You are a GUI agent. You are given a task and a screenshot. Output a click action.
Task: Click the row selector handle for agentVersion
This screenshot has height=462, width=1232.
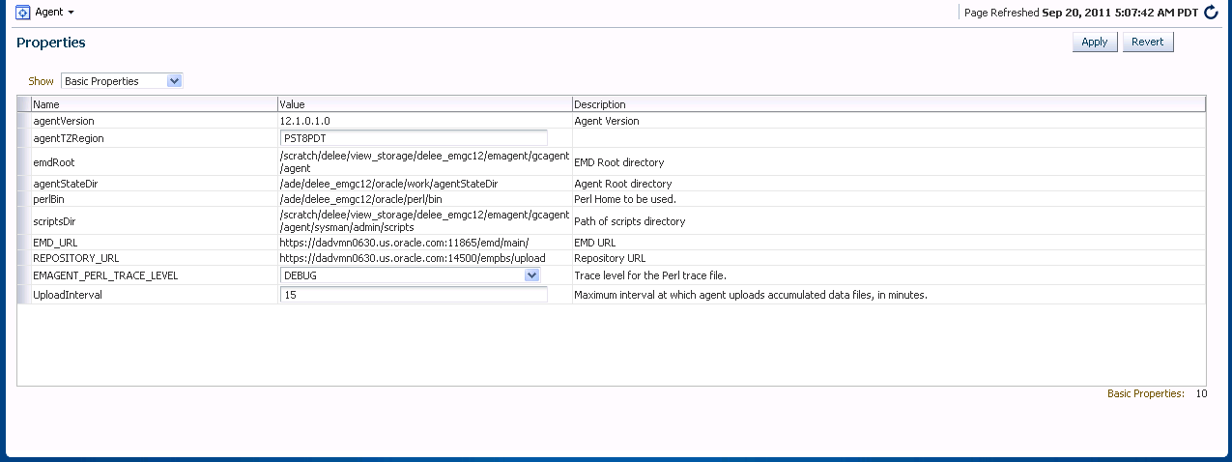[x=23, y=121]
